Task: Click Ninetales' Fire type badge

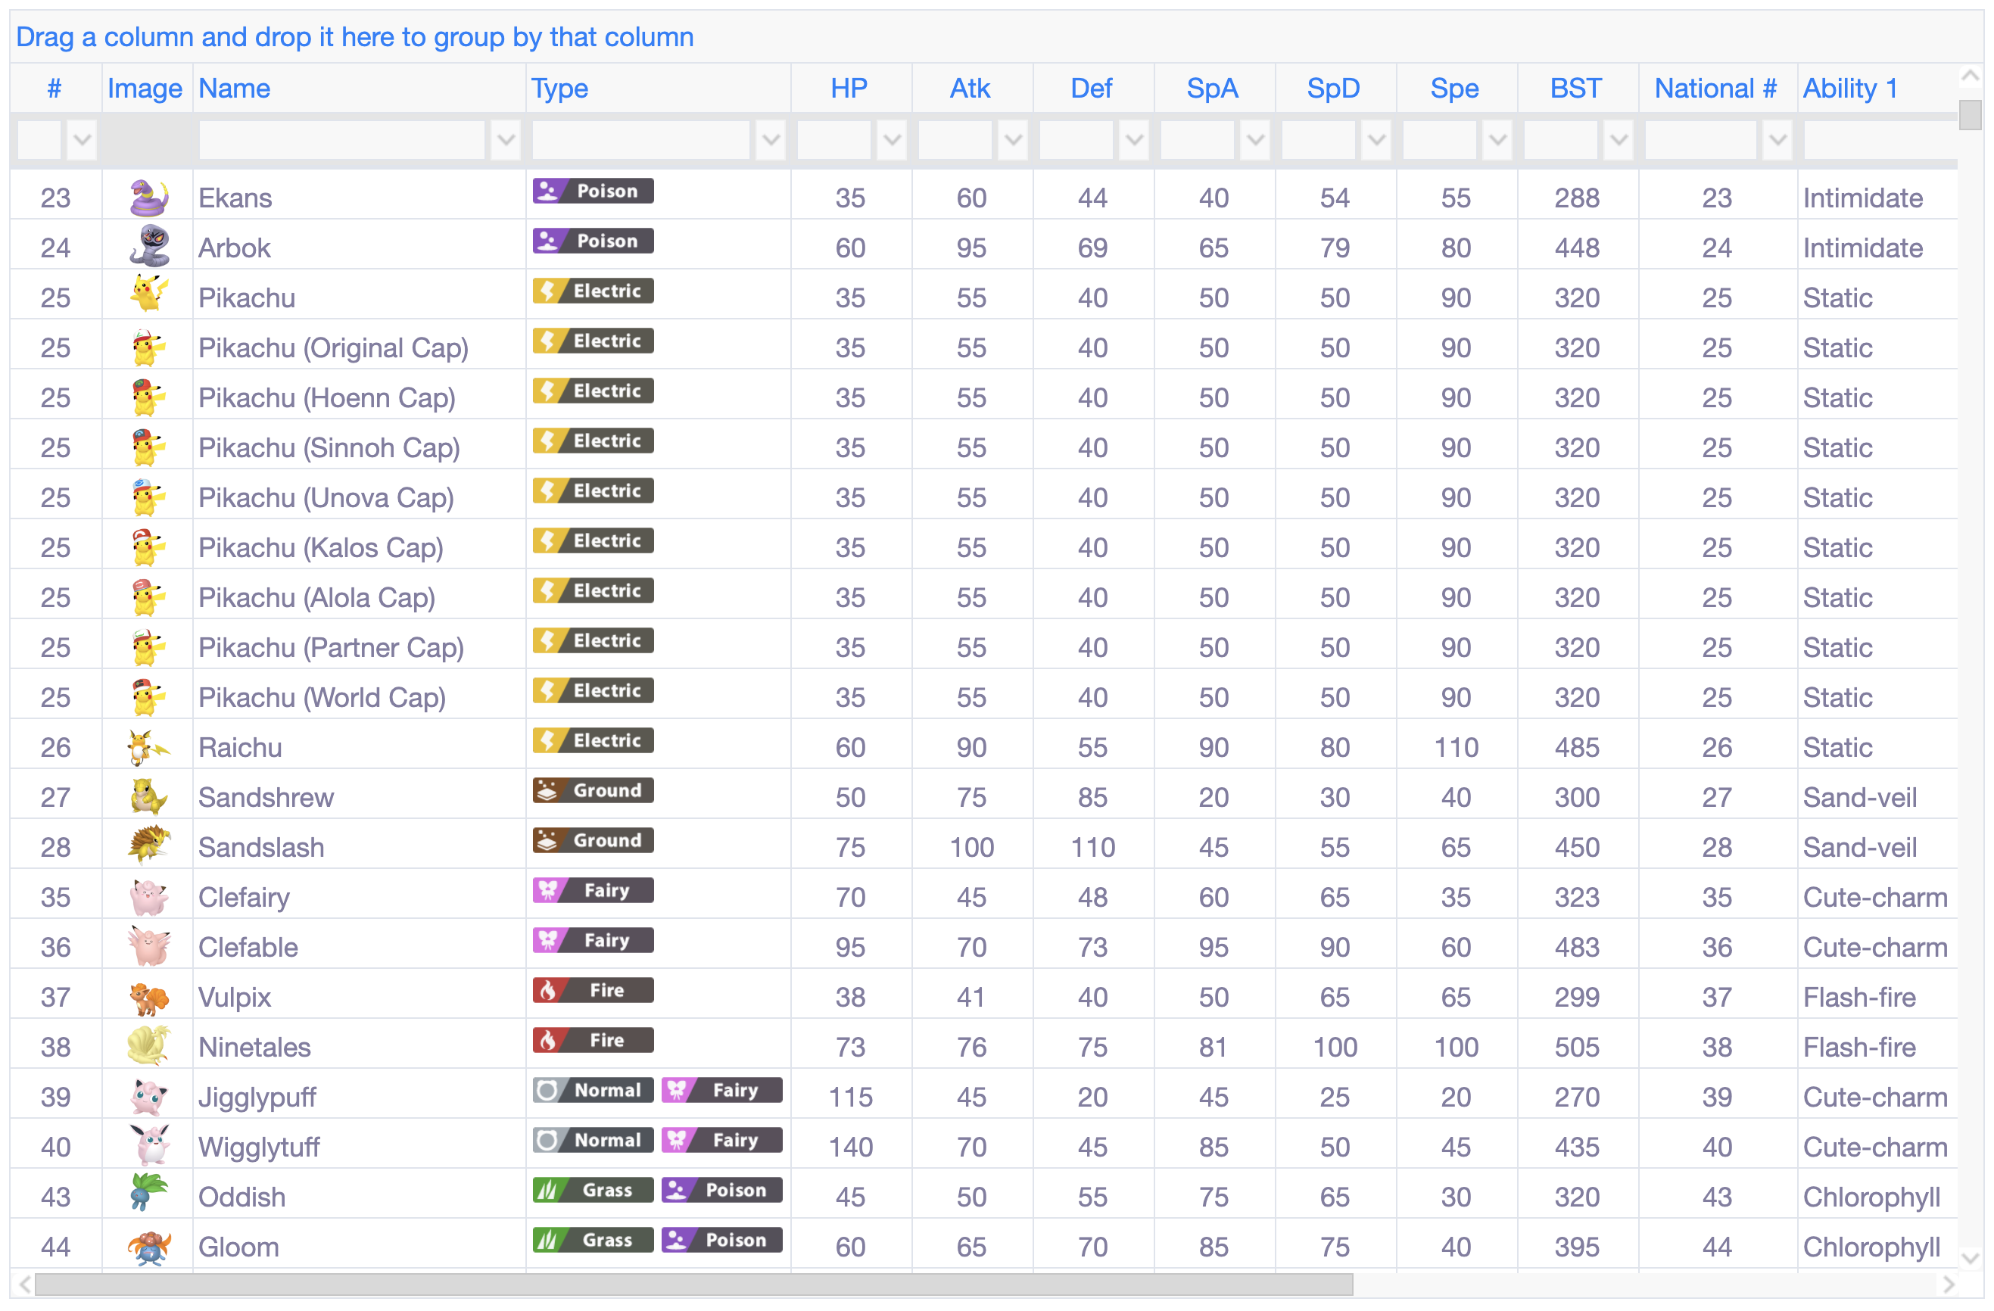Action: pos(594,1041)
